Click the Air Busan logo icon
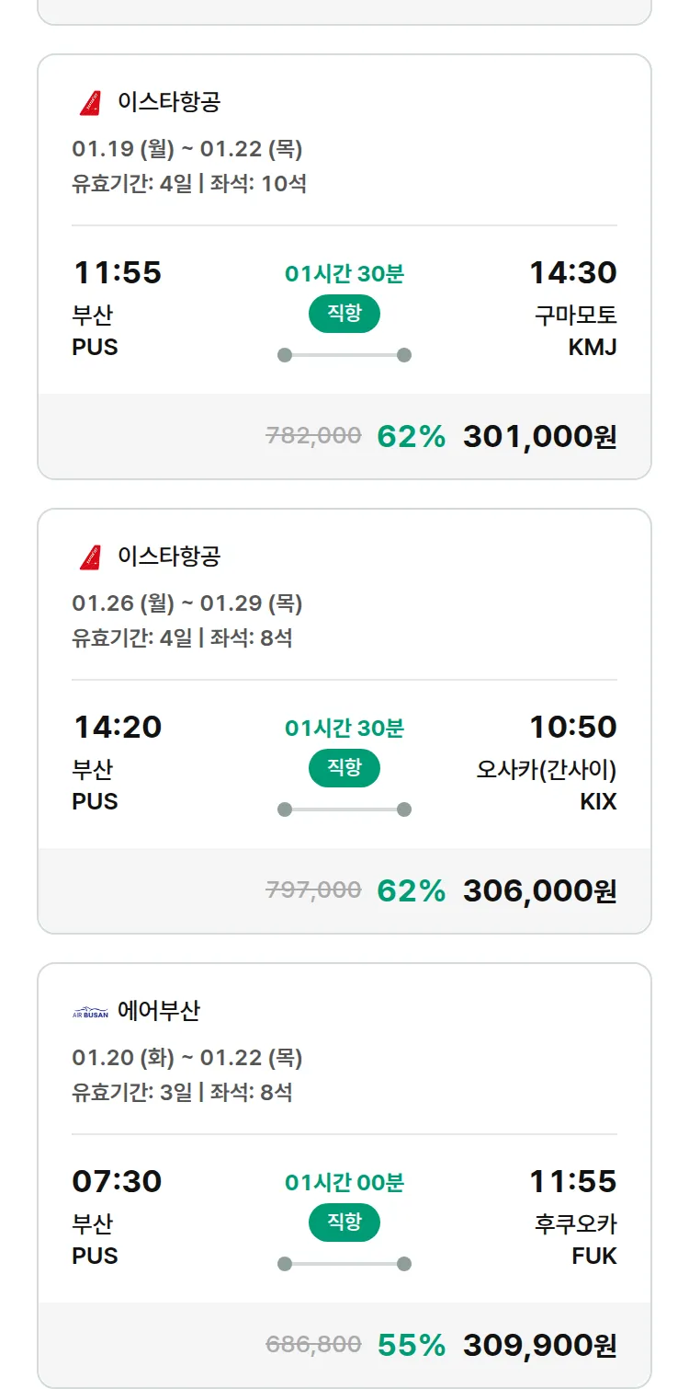The image size is (689, 1389). click(x=90, y=1013)
